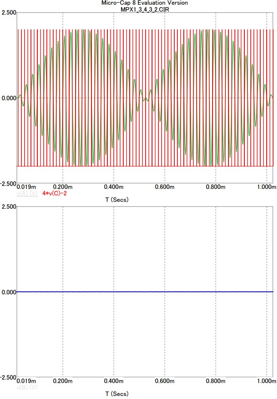Screen dimensions: 277x399
Task: Click the upper plot T (Secs) axis label
Action: 116,200
